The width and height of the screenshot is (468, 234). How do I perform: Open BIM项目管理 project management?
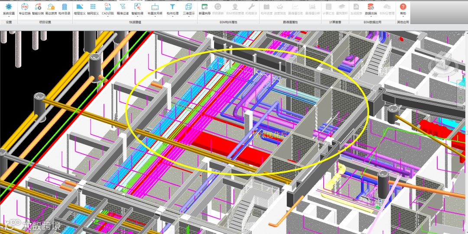click(x=235, y=9)
